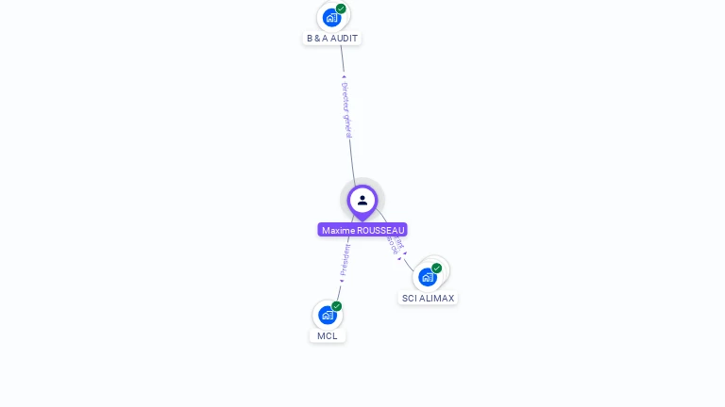Click the arrow marker on the Président link

coord(342,281)
